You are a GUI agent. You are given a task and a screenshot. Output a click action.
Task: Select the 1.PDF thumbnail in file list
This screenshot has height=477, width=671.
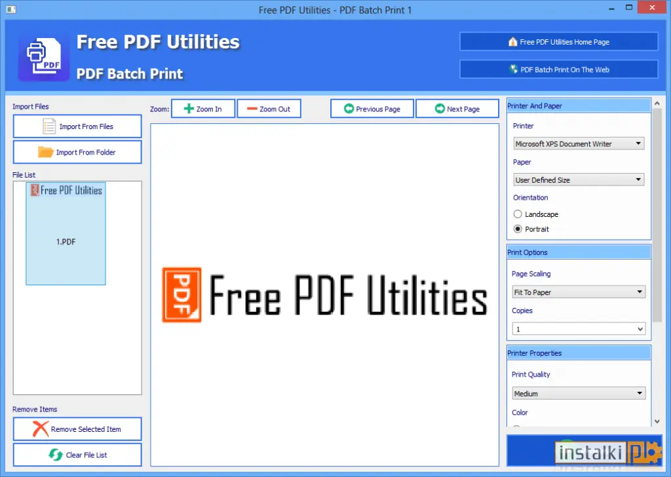[x=66, y=233]
